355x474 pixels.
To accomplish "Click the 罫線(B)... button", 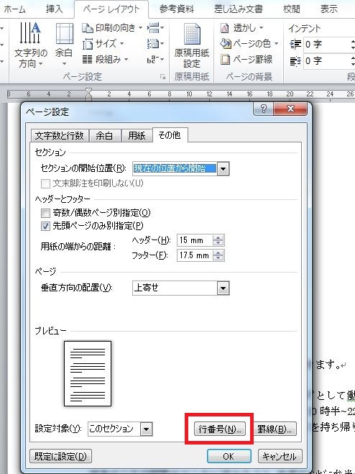I will 275,429.
